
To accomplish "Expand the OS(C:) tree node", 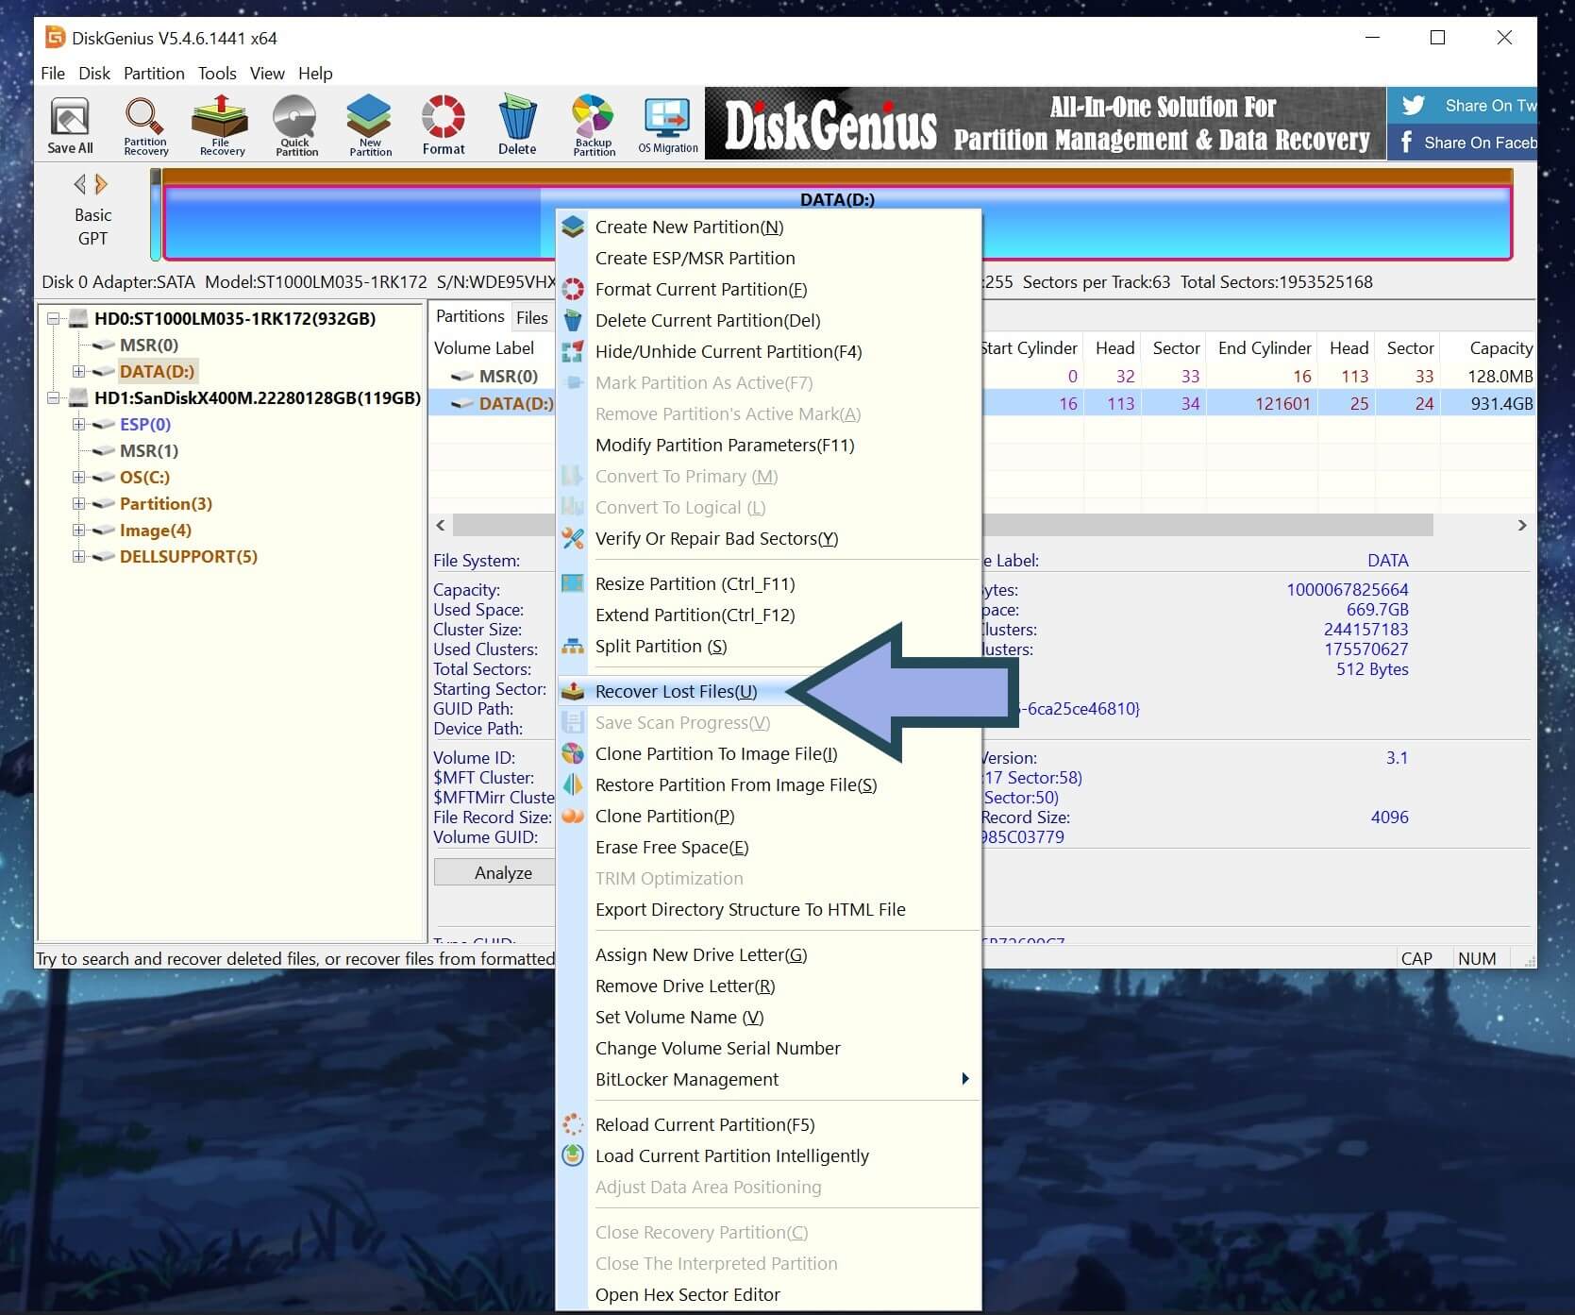I will (x=79, y=478).
